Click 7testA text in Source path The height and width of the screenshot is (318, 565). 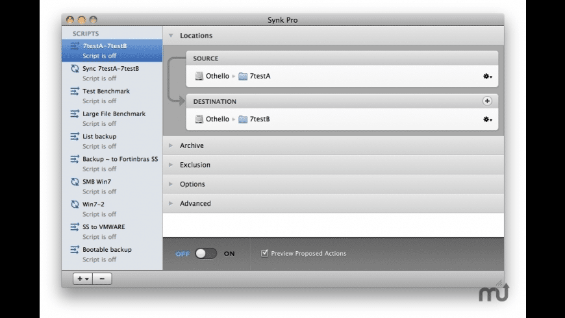260,76
